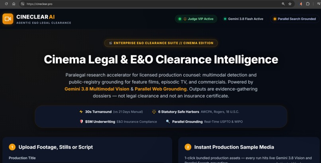Click the Judge VIP Active badge

coord(196,19)
